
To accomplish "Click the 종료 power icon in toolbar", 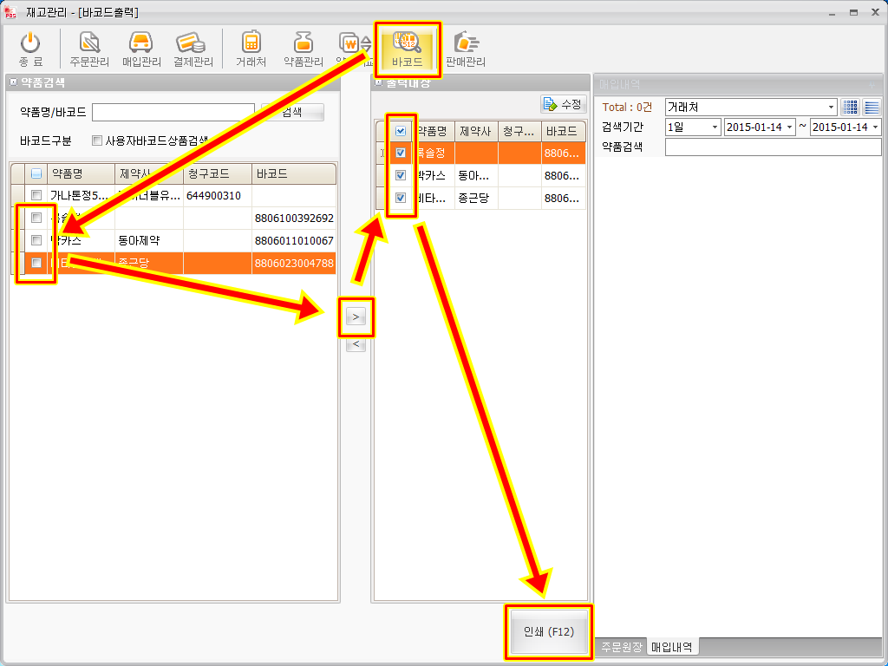I will pyautogui.click(x=30, y=49).
